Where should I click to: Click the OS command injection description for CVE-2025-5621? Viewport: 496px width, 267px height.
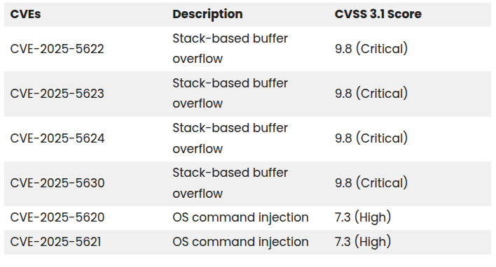240,242
